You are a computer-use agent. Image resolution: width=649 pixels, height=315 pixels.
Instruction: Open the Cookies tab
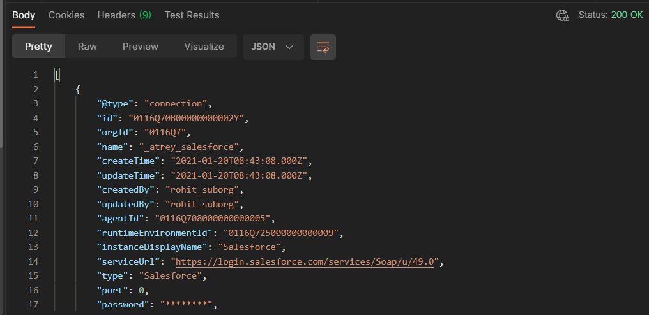point(66,15)
